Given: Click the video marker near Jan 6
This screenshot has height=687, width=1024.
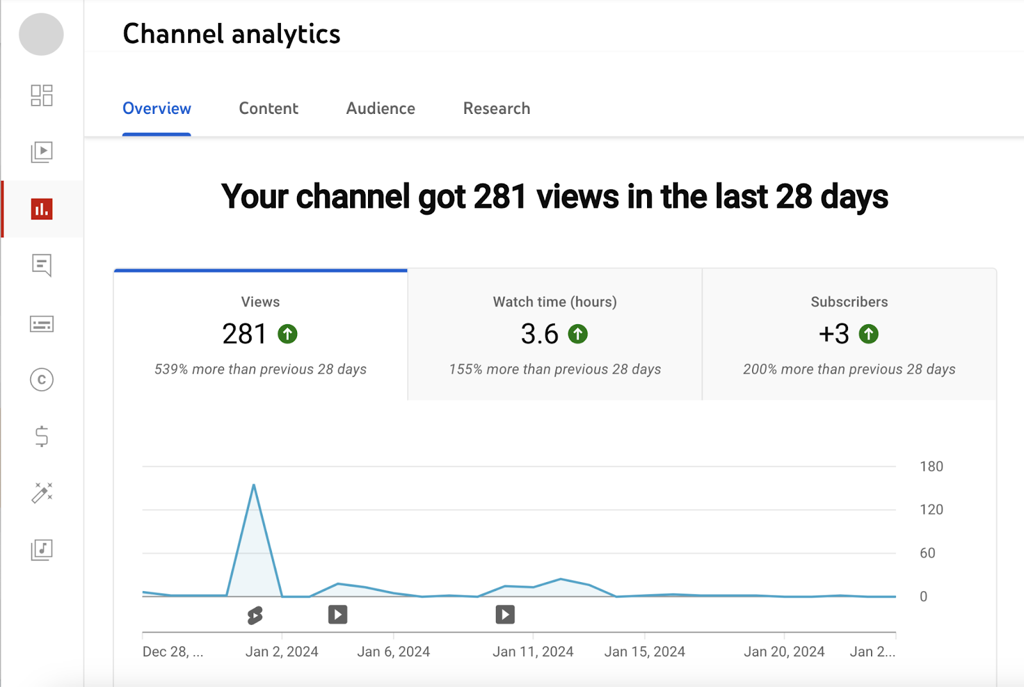Looking at the screenshot, I should coord(337,615).
